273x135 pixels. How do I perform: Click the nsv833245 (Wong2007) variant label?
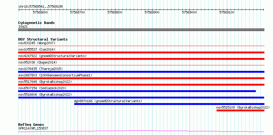(37, 43)
